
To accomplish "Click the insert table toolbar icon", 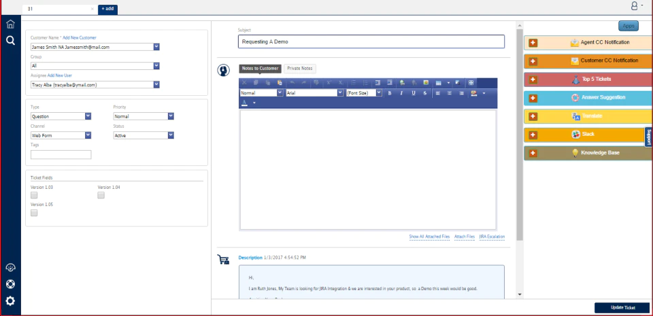I will (x=439, y=83).
